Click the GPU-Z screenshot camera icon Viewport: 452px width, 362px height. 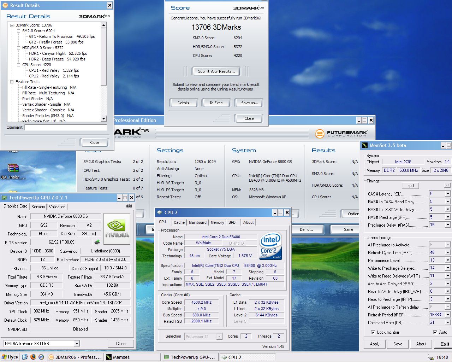point(129,206)
